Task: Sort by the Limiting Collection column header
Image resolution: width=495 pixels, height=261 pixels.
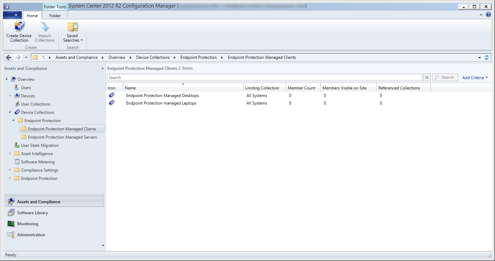Action: tap(265, 88)
